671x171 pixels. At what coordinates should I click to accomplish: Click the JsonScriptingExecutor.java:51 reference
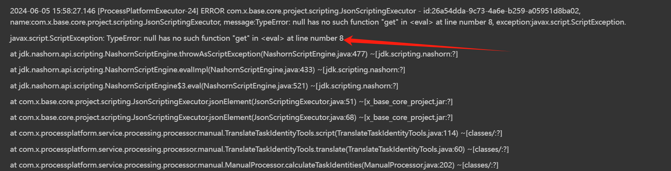304,102
